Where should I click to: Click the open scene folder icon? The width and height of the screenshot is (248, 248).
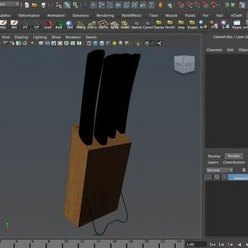pos(34,5)
